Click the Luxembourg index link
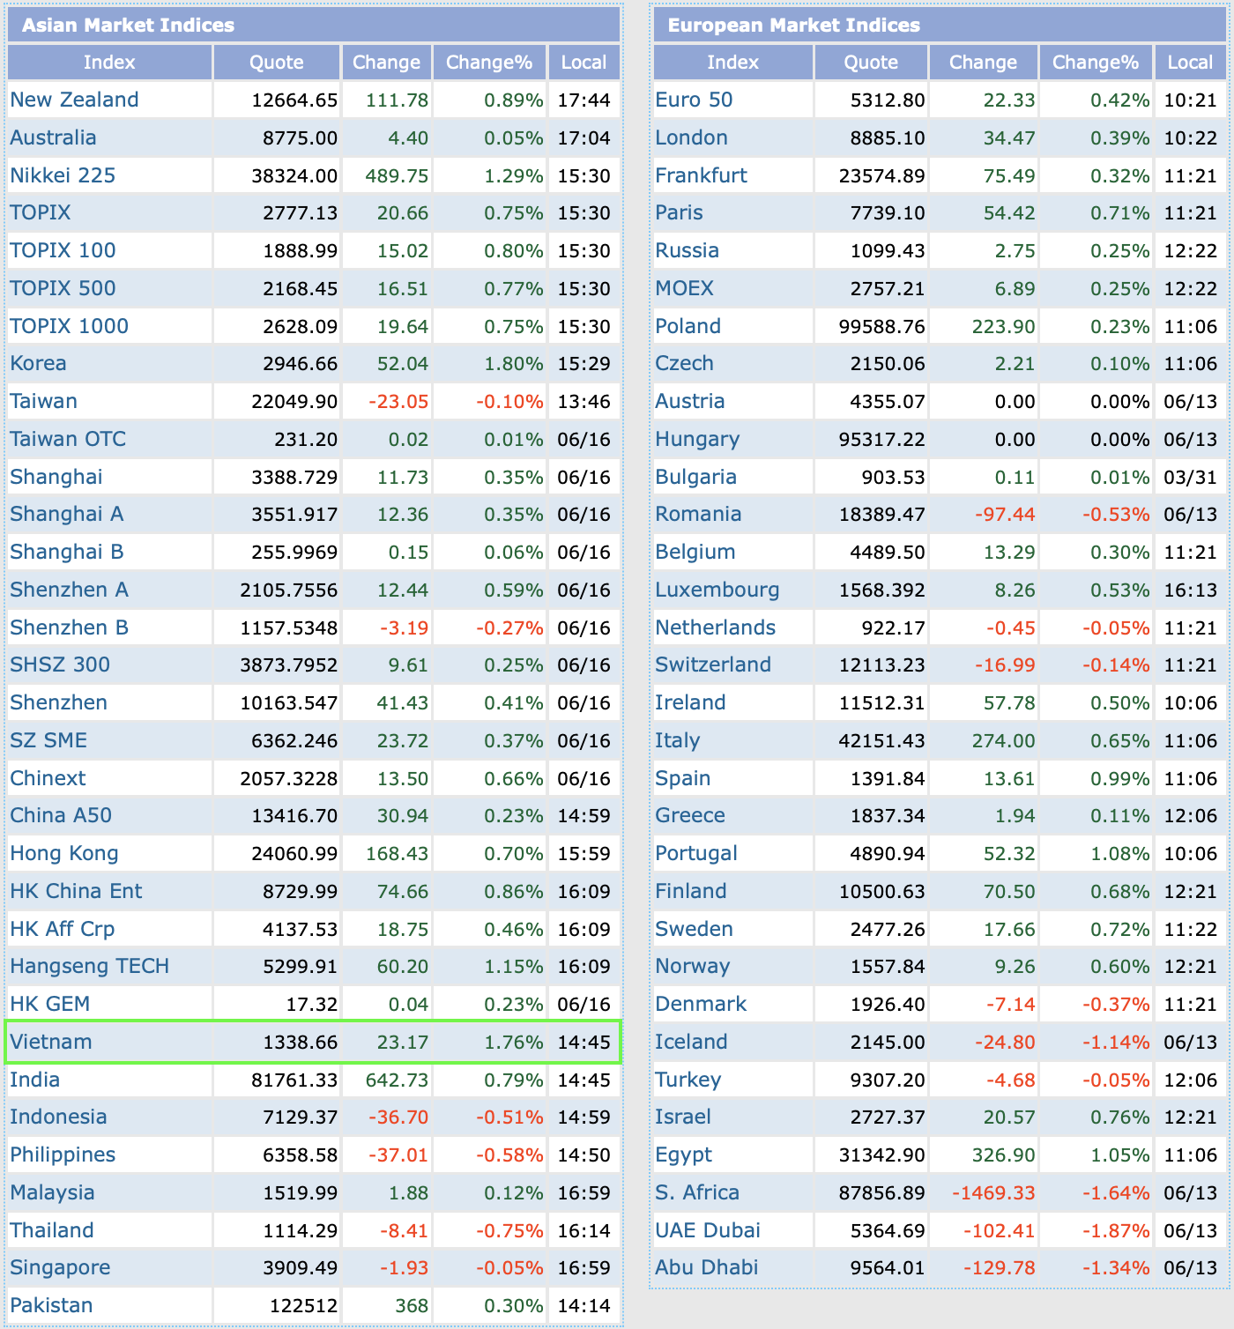 (717, 590)
